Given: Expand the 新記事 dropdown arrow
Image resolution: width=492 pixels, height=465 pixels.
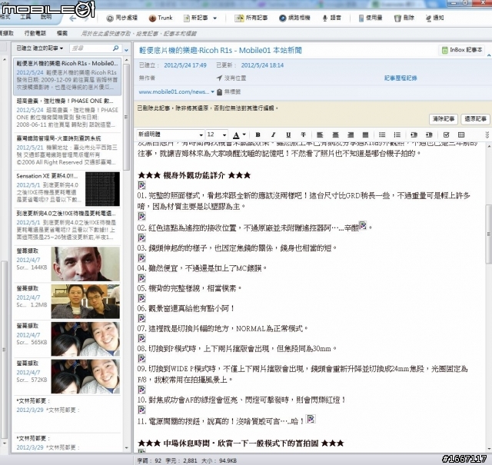Looking at the screenshot, I should pos(215,18).
